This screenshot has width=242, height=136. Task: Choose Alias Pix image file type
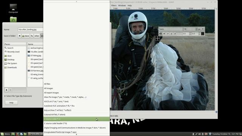pyautogui.click(x=76, y=97)
